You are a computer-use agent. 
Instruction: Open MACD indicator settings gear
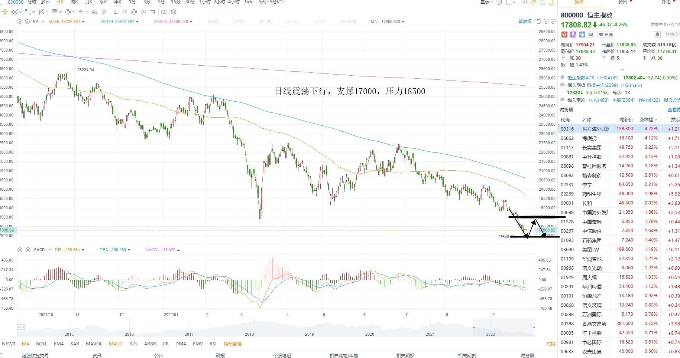pyautogui.click(x=20, y=250)
